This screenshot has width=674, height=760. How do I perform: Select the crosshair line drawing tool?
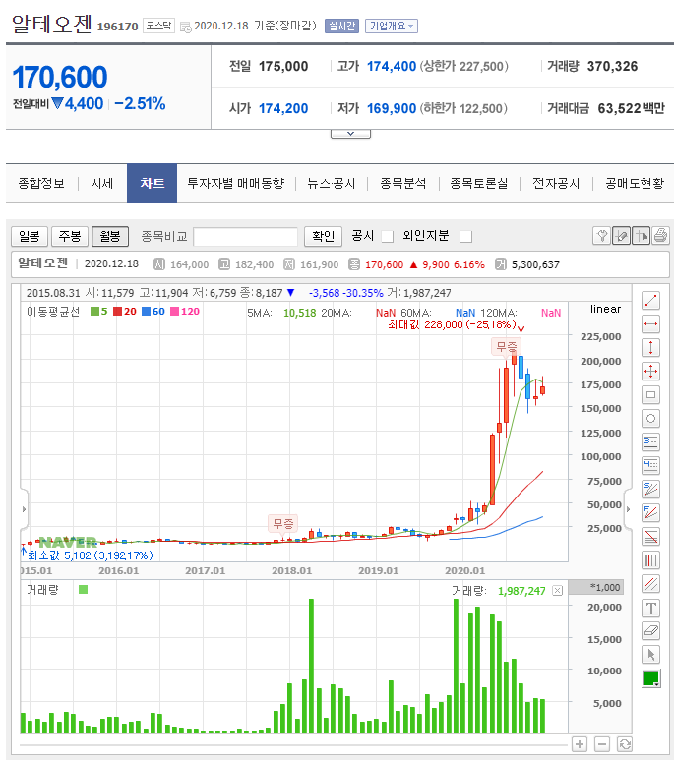coord(650,372)
